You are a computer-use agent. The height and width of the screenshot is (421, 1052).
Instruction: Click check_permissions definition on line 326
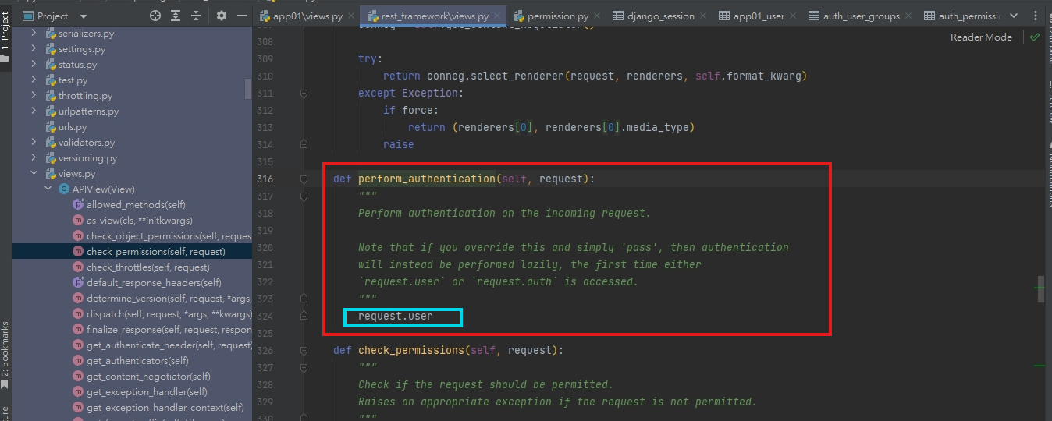411,350
